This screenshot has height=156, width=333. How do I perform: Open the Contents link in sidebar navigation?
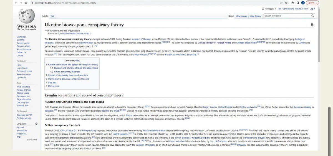21,40
